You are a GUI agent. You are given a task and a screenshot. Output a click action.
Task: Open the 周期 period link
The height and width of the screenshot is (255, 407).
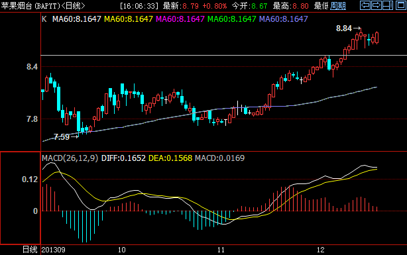[337, 6]
